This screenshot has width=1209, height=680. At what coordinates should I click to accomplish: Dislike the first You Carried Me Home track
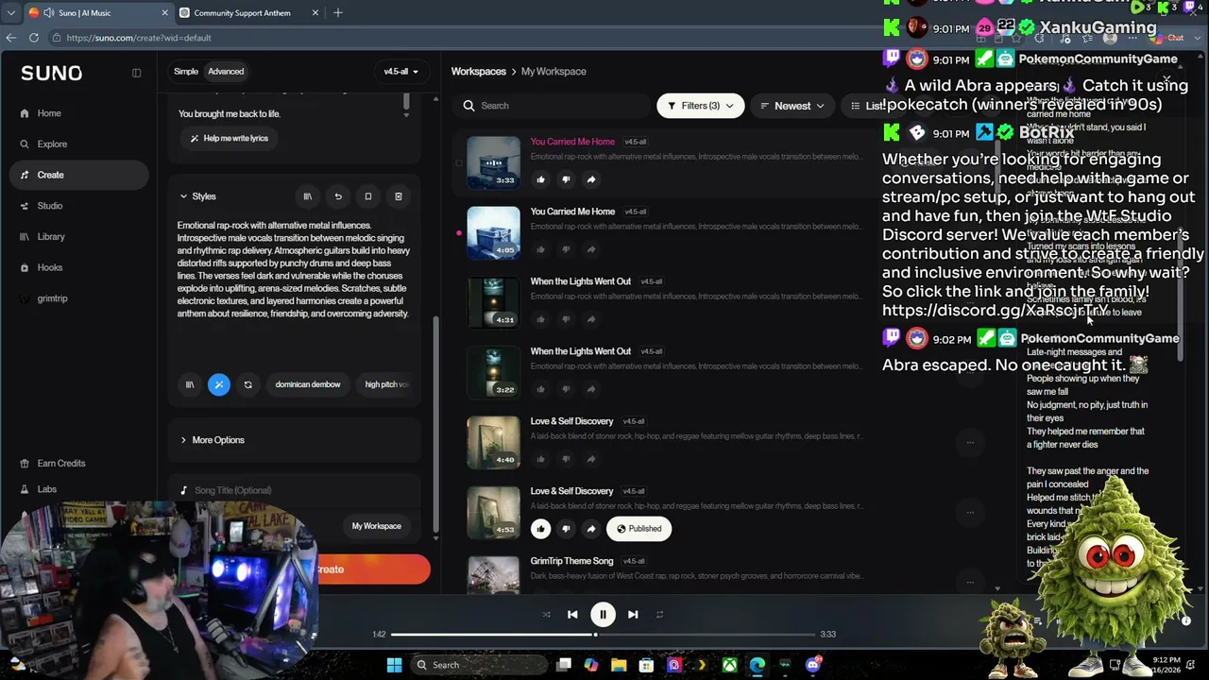566,179
